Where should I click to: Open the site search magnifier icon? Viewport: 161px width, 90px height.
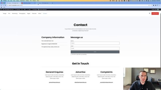(x=149, y=13)
